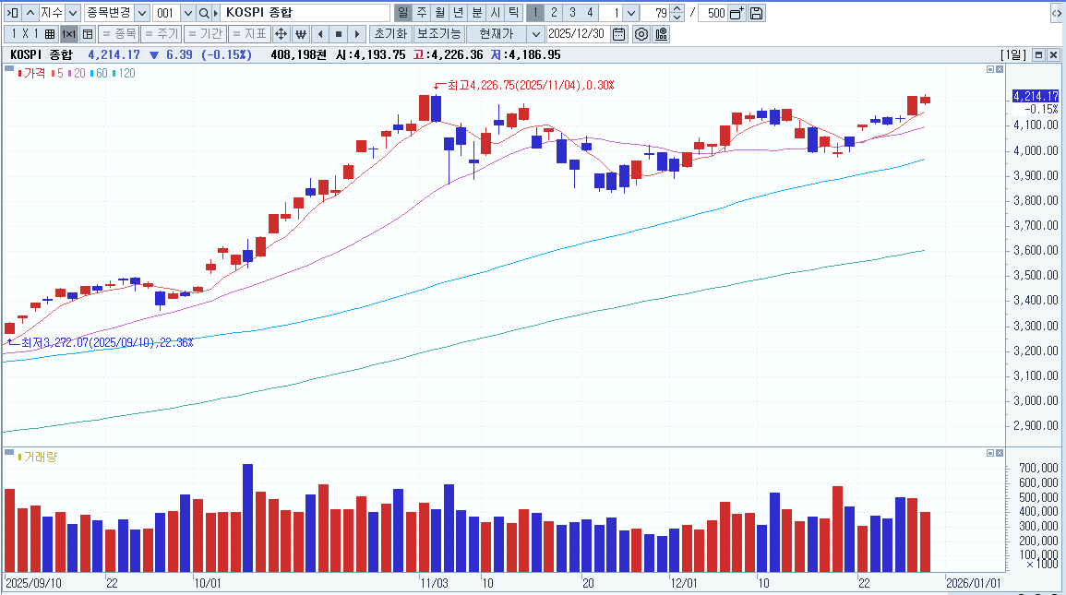Open the grid layout selector icon
This screenshot has width=1066, height=595.
click(51, 34)
